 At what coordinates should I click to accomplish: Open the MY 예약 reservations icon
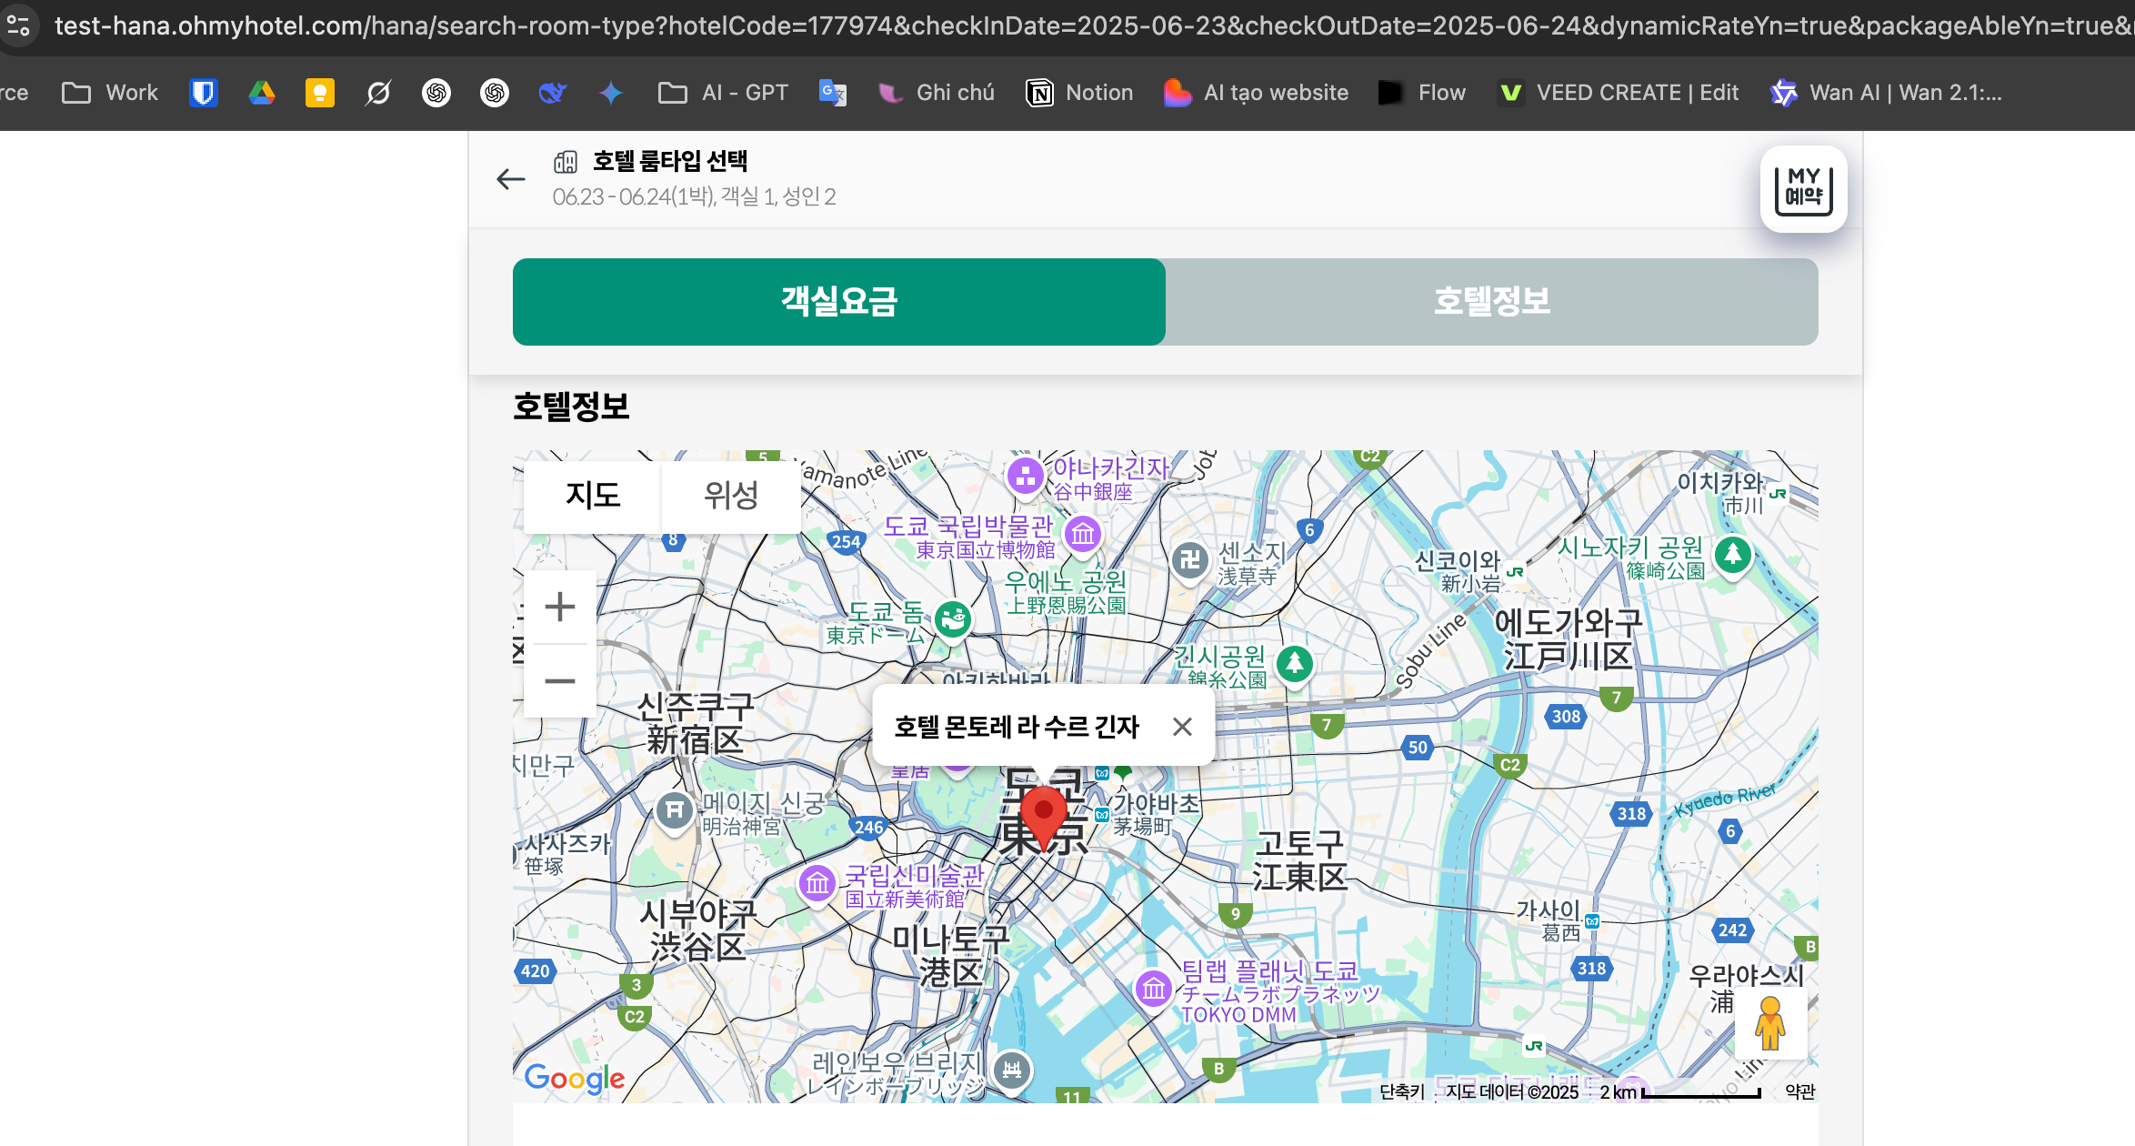(x=1803, y=189)
